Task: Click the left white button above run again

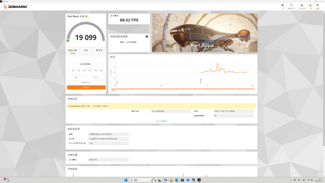Action: pyautogui.click(x=76, y=77)
